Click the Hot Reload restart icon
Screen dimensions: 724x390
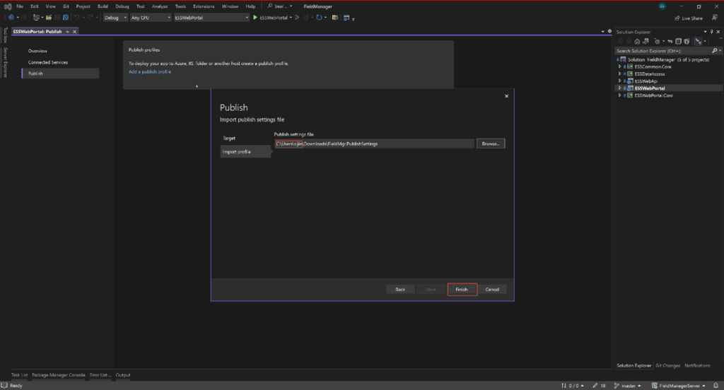[319, 18]
